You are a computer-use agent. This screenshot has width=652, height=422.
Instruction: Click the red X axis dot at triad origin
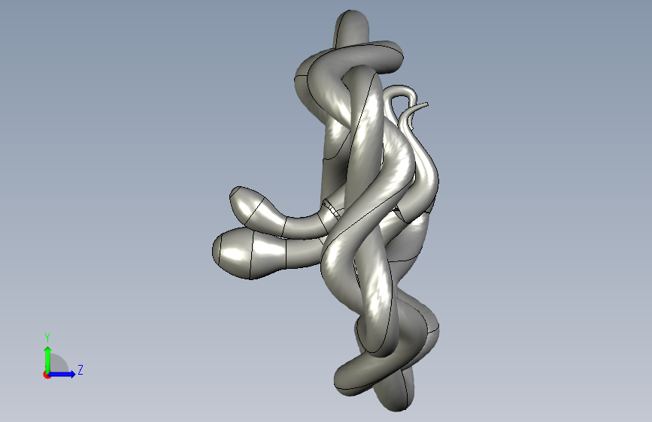(x=47, y=375)
